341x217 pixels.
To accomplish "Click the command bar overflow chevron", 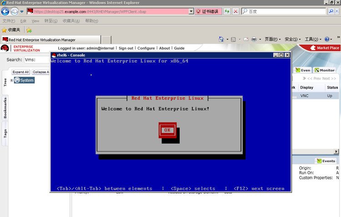I will pos(338,37).
